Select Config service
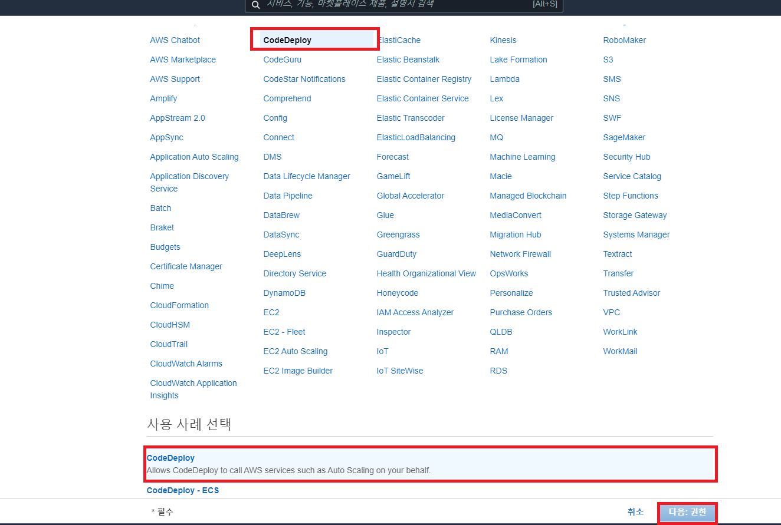The width and height of the screenshot is (781, 525). [275, 118]
